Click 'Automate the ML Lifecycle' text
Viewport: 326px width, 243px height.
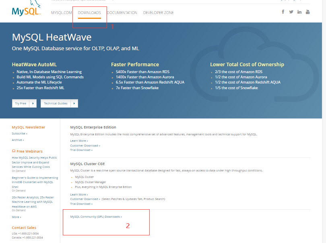click(39, 82)
